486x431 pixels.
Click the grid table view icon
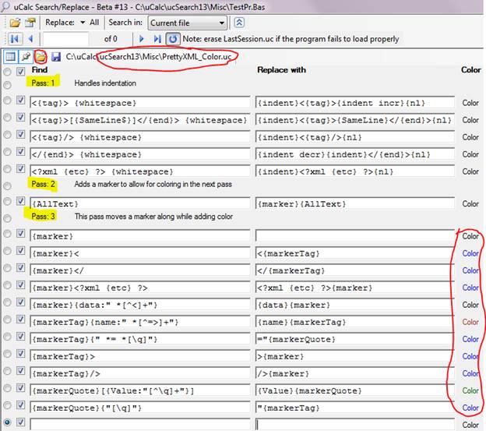(10, 56)
